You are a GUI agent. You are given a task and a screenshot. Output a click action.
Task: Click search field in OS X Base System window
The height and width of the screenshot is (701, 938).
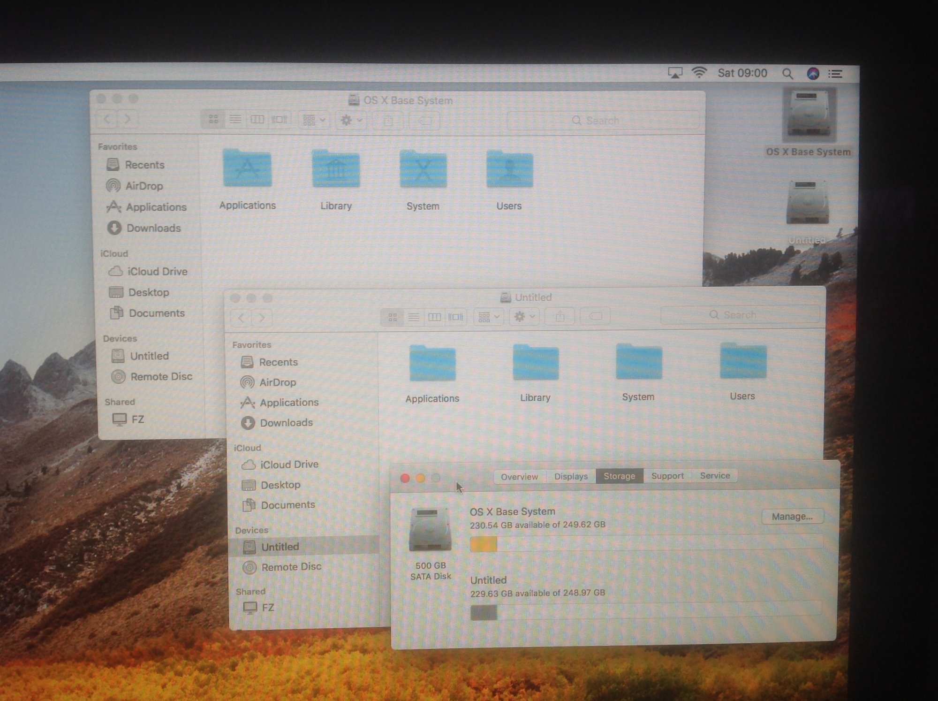click(603, 121)
